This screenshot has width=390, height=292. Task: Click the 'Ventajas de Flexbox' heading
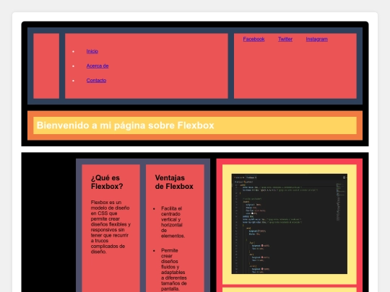pos(174,182)
